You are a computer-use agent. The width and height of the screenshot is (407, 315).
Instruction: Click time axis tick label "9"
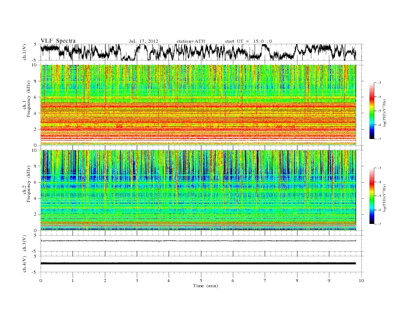pos(329,281)
